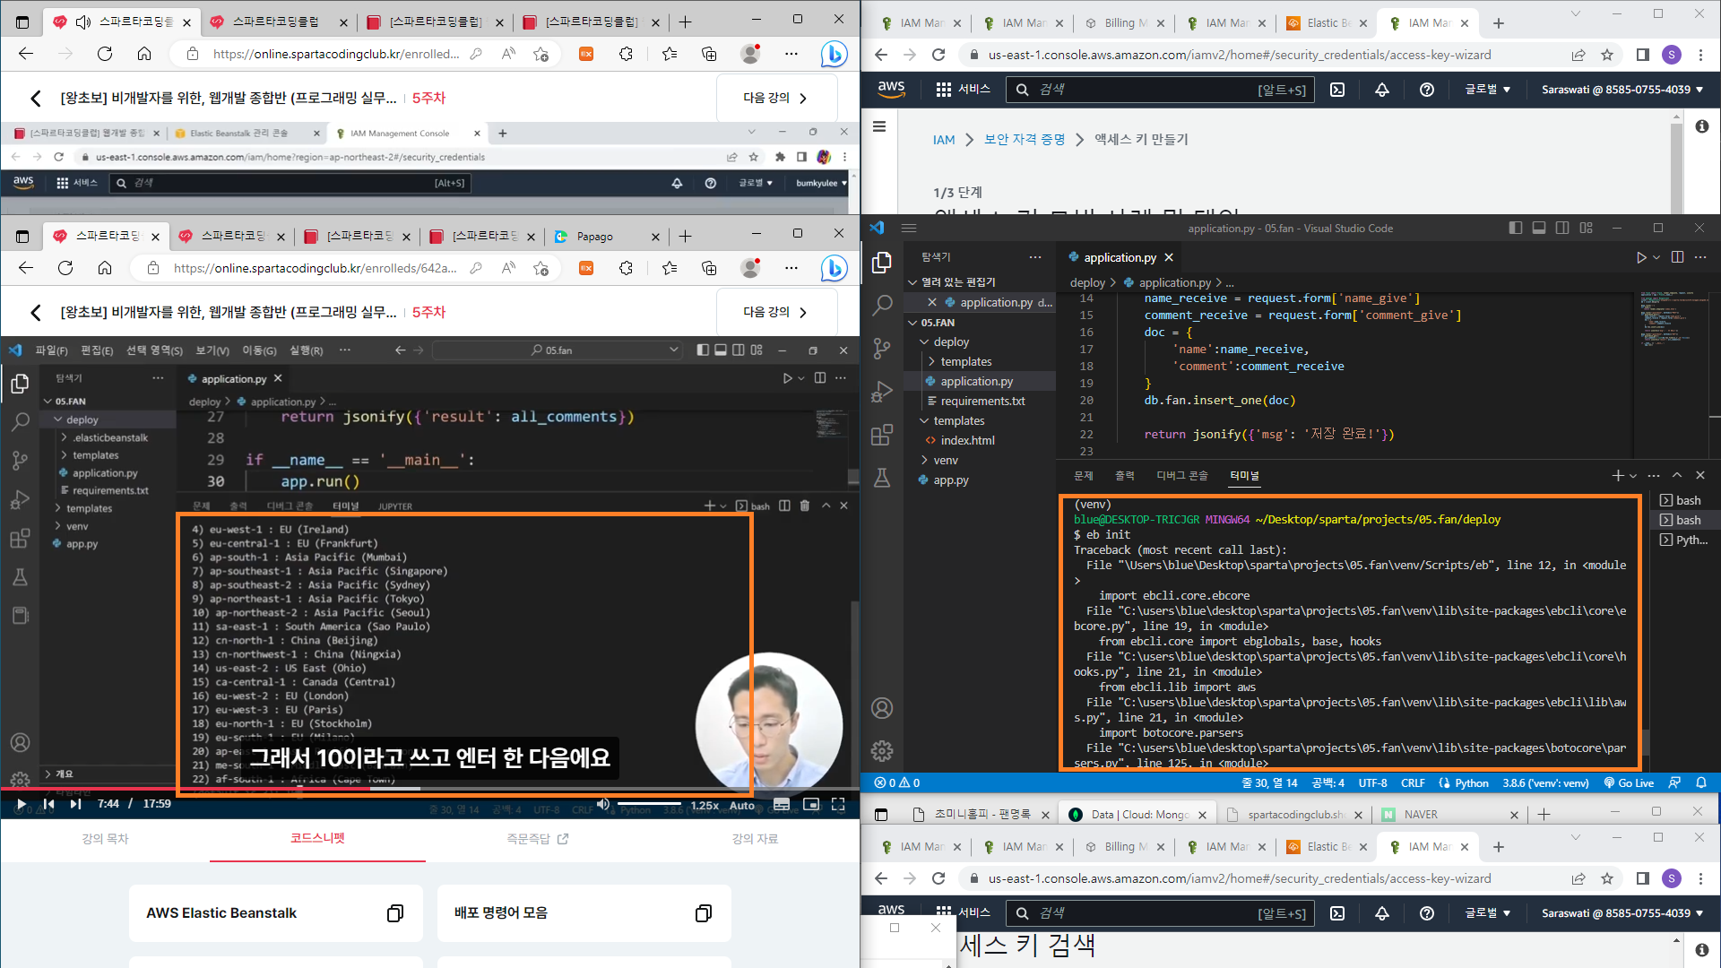The height and width of the screenshot is (968, 1721).
Task: Collapse the deploy folder in right VS Code explorer
Action: click(x=951, y=341)
